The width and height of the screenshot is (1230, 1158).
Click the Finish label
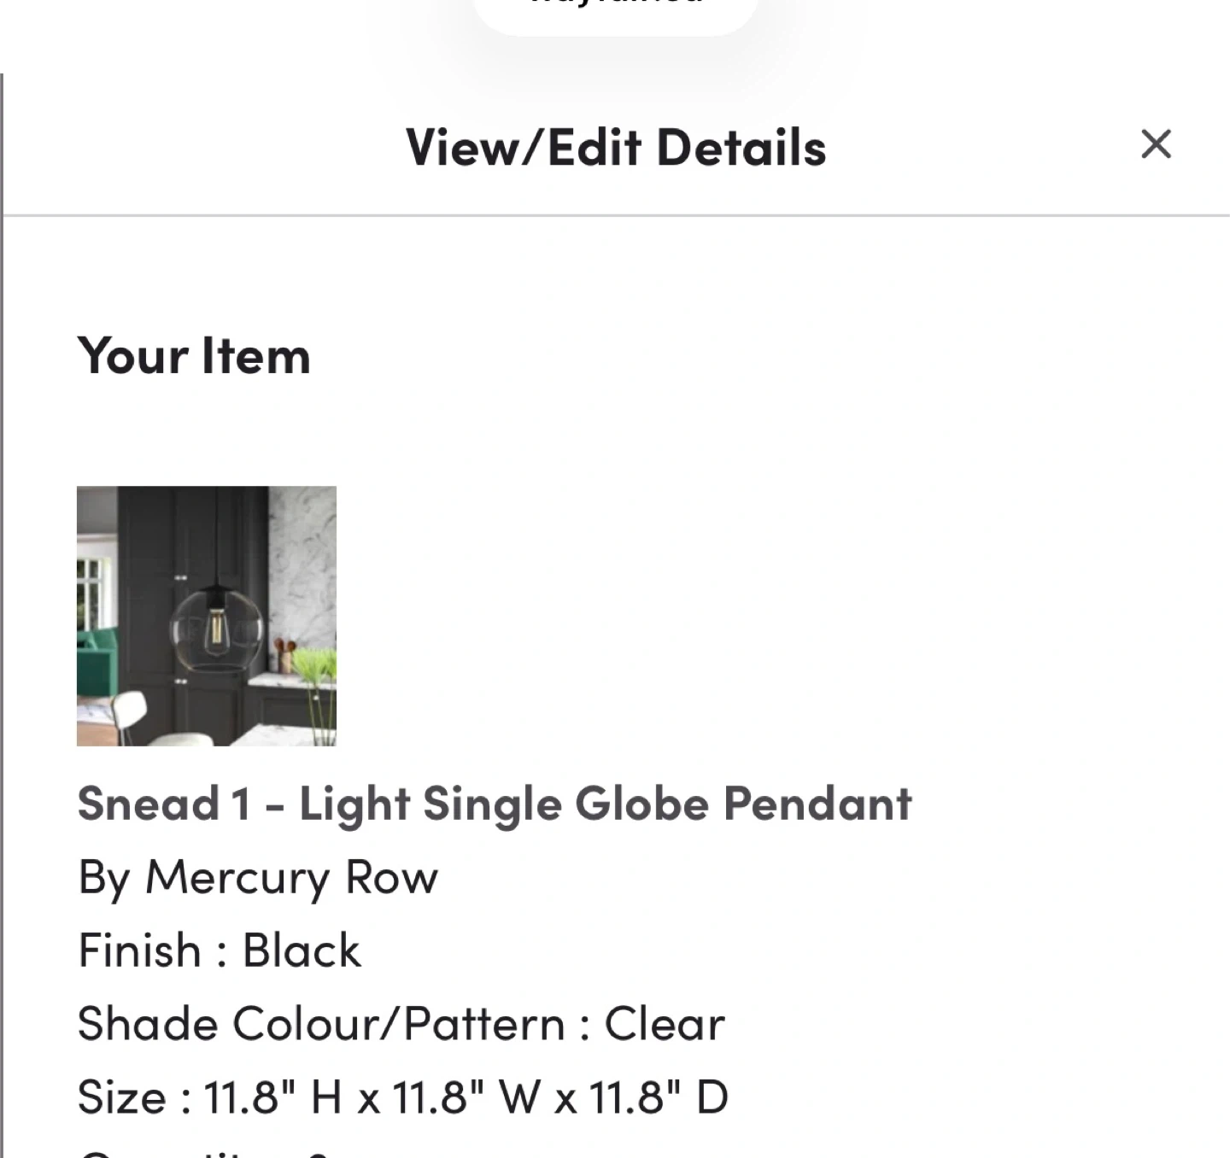click(139, 950)
